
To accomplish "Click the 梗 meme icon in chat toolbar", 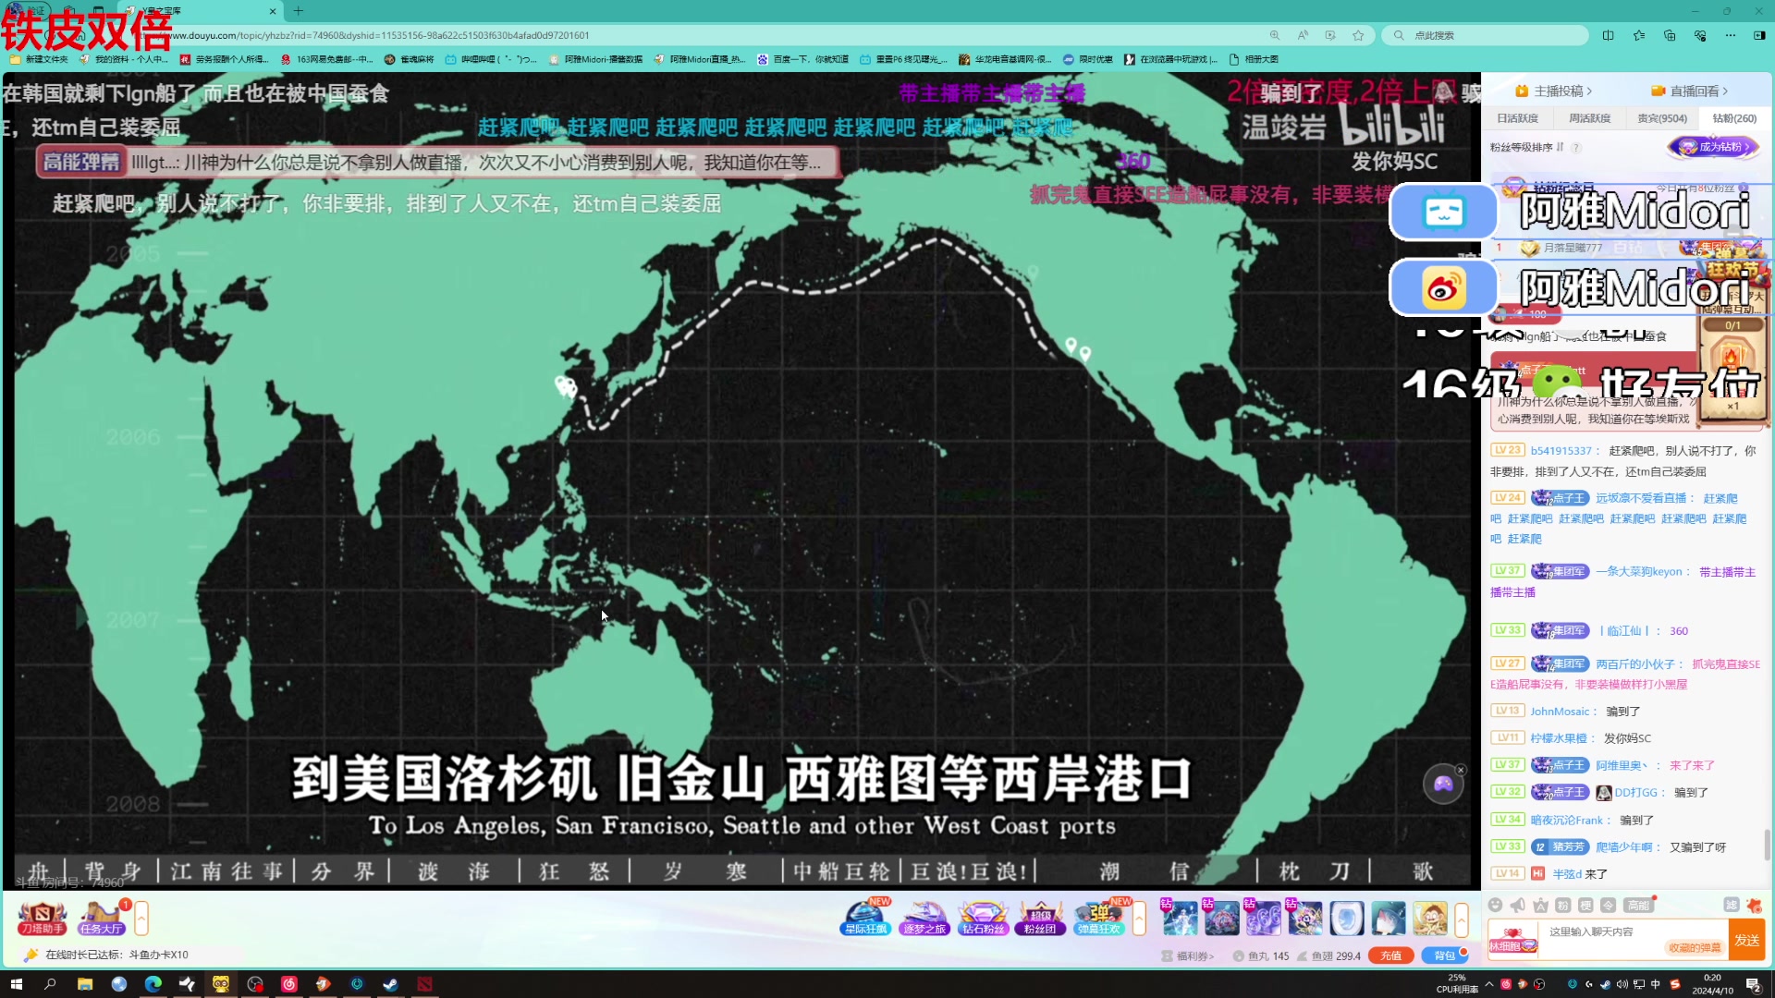I will coord(1585,905).
